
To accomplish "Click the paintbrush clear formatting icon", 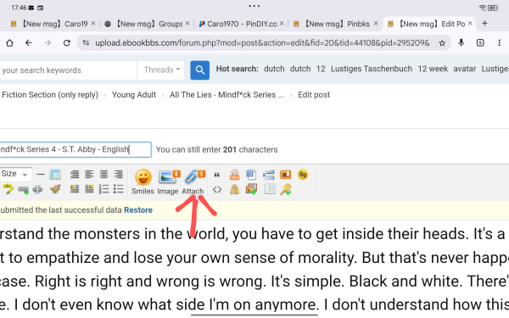I will [55, 189].
